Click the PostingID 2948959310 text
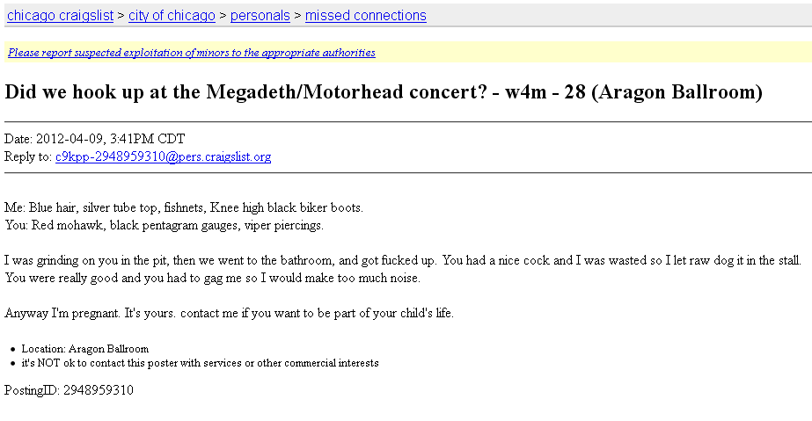 69,390
